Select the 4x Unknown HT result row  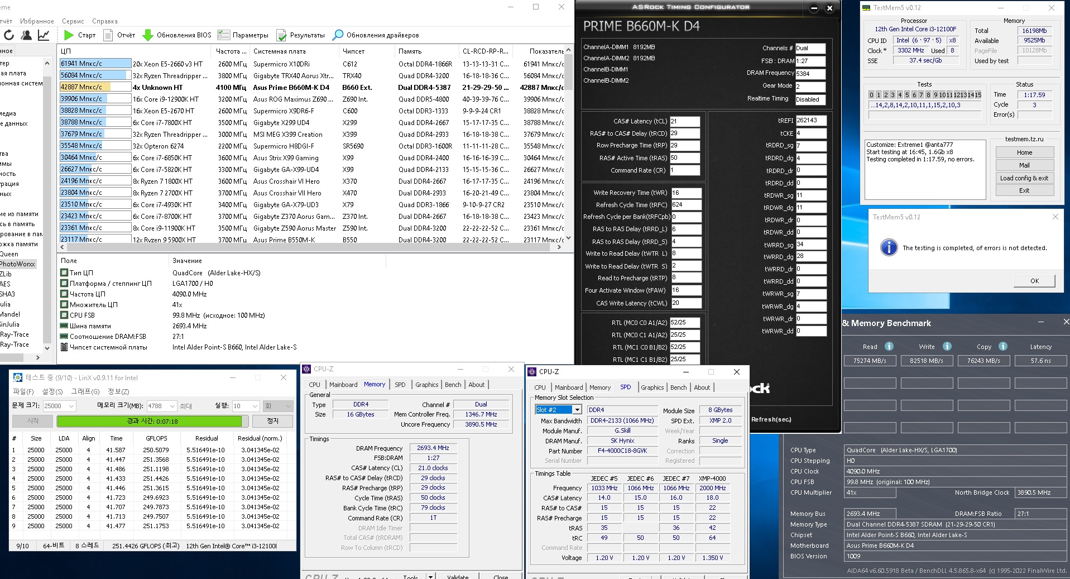(x=311, y=87)
